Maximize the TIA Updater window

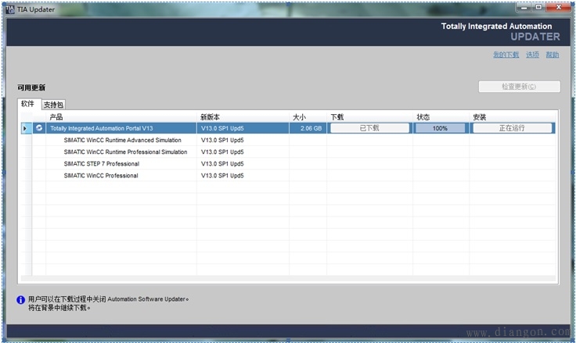538,7
